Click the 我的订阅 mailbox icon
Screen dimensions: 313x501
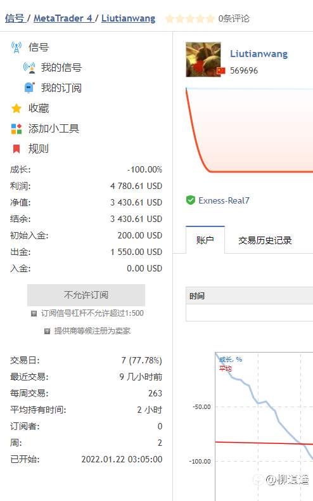(29, 88)
